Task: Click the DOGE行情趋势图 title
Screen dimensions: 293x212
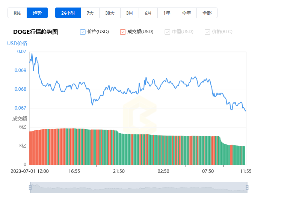Action: tap(36, 32)
